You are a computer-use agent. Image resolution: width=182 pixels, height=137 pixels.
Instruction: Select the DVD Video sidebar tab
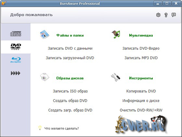(x=16, y=47)
